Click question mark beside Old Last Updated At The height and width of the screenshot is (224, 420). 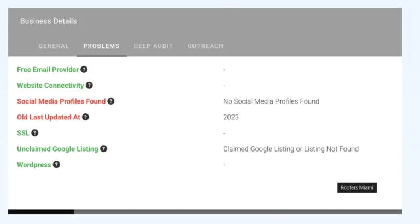coord(85,117)
